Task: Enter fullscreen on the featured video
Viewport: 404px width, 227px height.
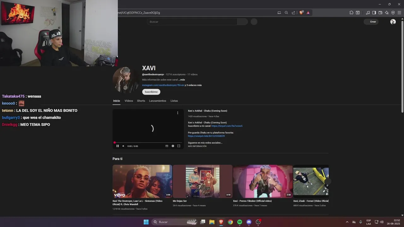Action: (x=179, y=146)
